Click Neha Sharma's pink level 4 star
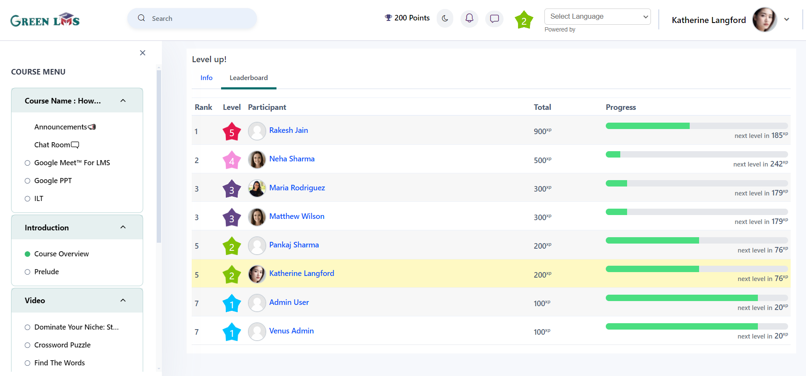The image size is (806, 376). [x=231, y=161]
